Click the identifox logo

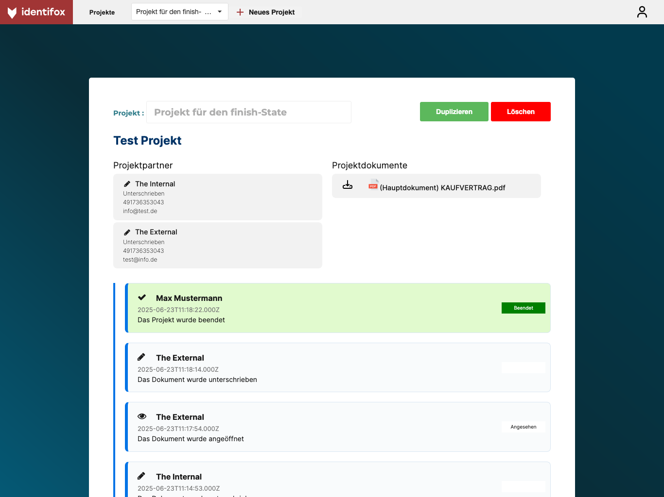36,12
